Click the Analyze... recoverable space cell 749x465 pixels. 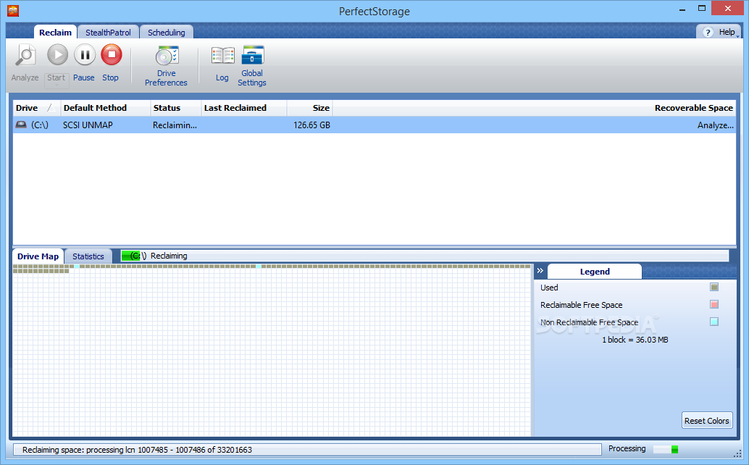[x=715, y=125]
